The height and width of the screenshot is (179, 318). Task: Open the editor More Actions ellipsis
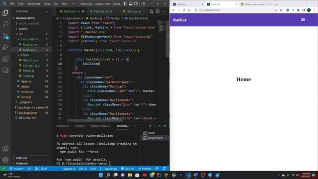(x=163, y=11)
